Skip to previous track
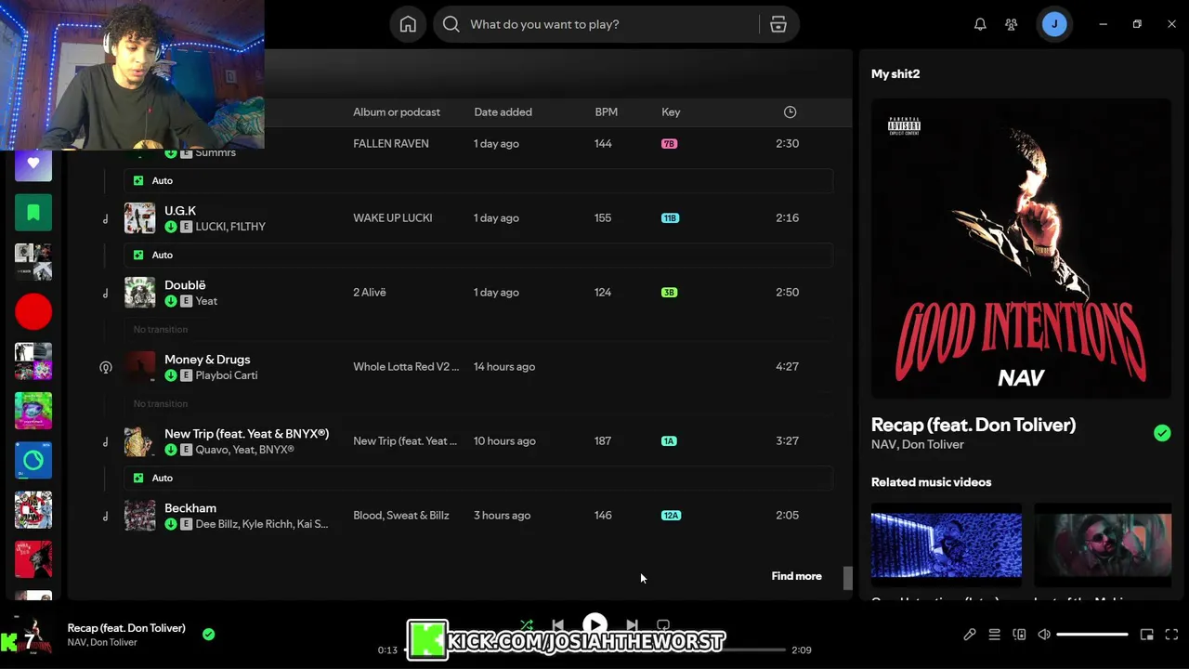This screenshot has width=1189, height=669. tap(557, 625)
